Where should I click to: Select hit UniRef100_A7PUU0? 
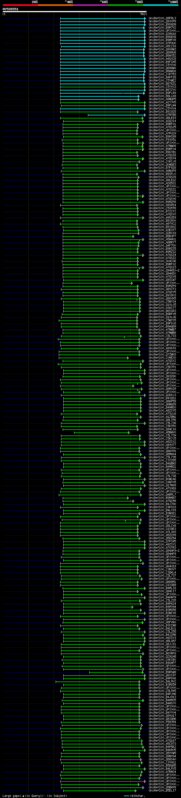(162, 43)
